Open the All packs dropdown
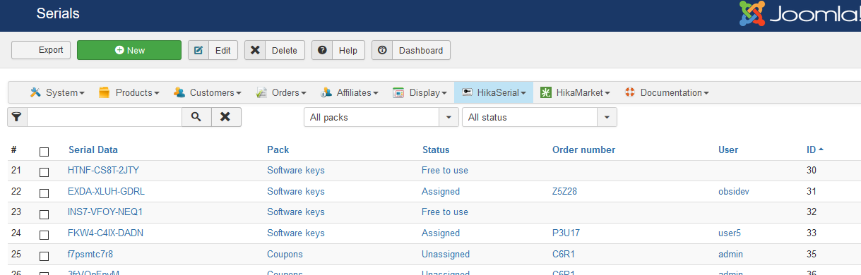 click(x=381, y=117)
